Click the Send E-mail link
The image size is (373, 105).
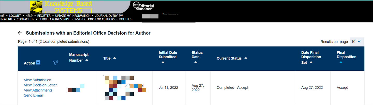(x=34, y=95)
